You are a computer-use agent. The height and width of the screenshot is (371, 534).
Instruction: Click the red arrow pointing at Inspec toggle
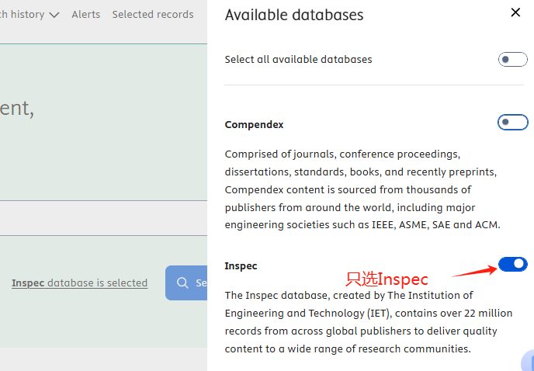473,271
